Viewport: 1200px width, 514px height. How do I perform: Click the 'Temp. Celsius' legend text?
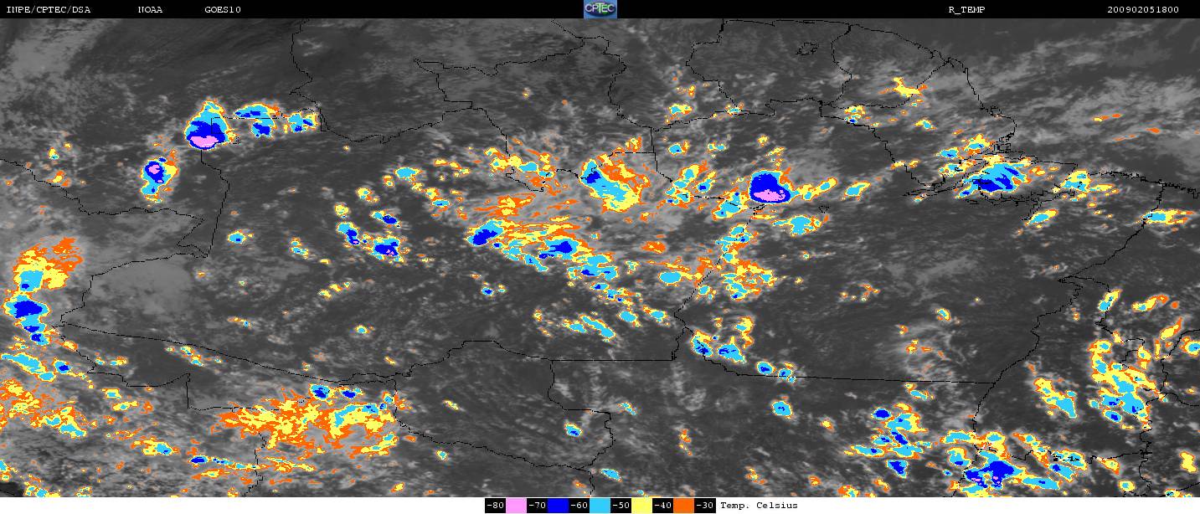pyautogui.click(x=759, y=506)
